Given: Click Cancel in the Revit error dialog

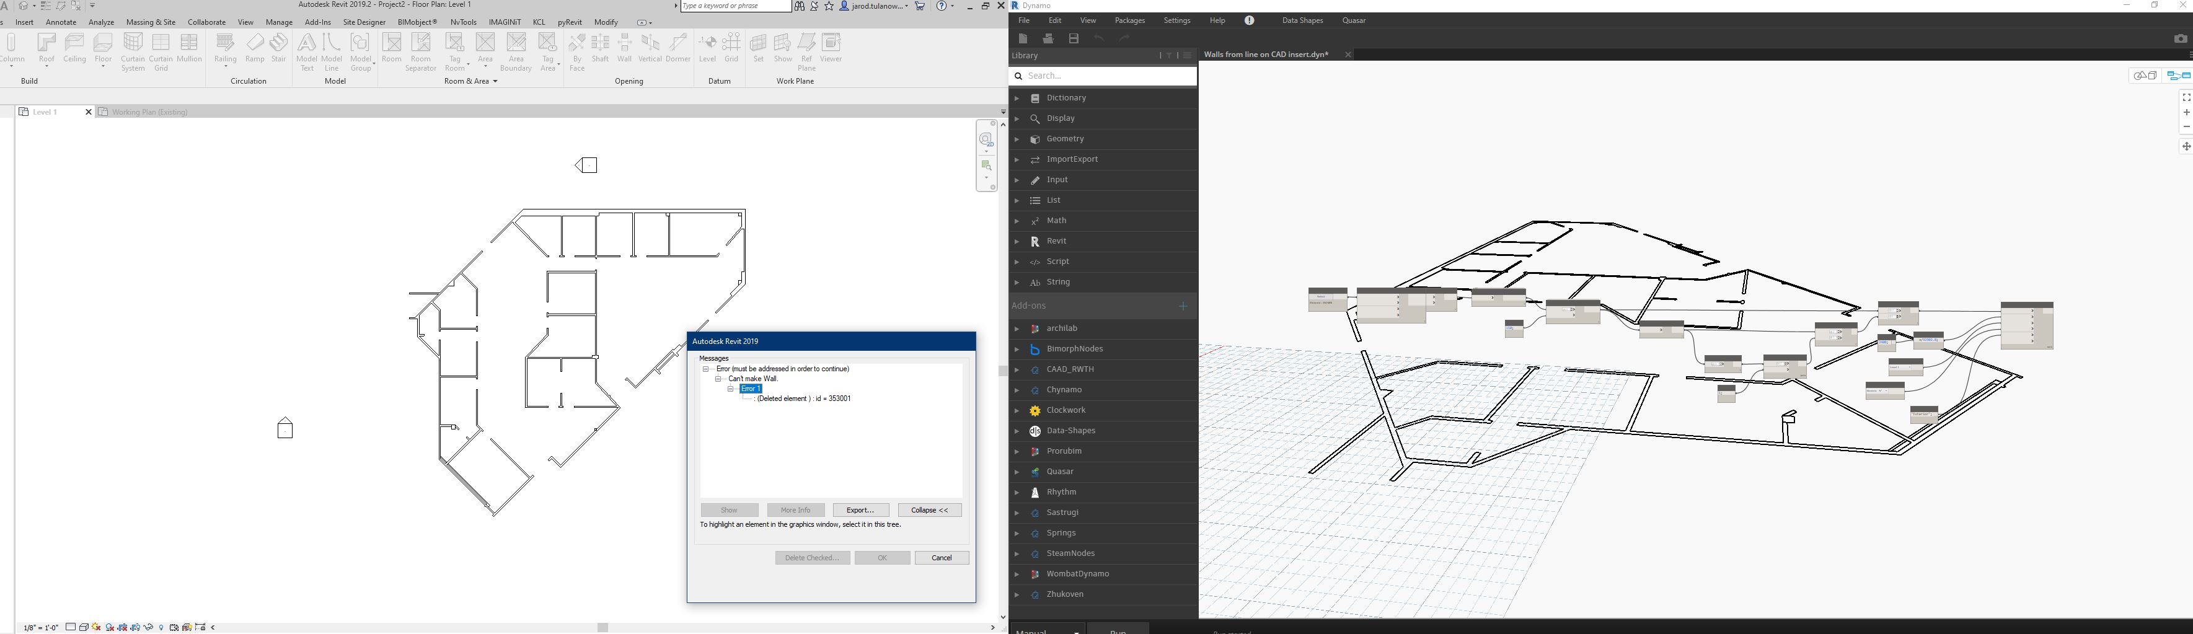Looking at the screenshot, I should pos(942,558).
